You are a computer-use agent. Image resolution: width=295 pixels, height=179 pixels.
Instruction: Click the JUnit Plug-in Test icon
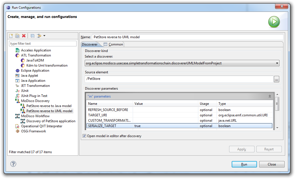click(17, 96)
